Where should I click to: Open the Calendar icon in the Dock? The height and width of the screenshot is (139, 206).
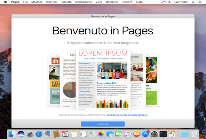click(65, 134)
